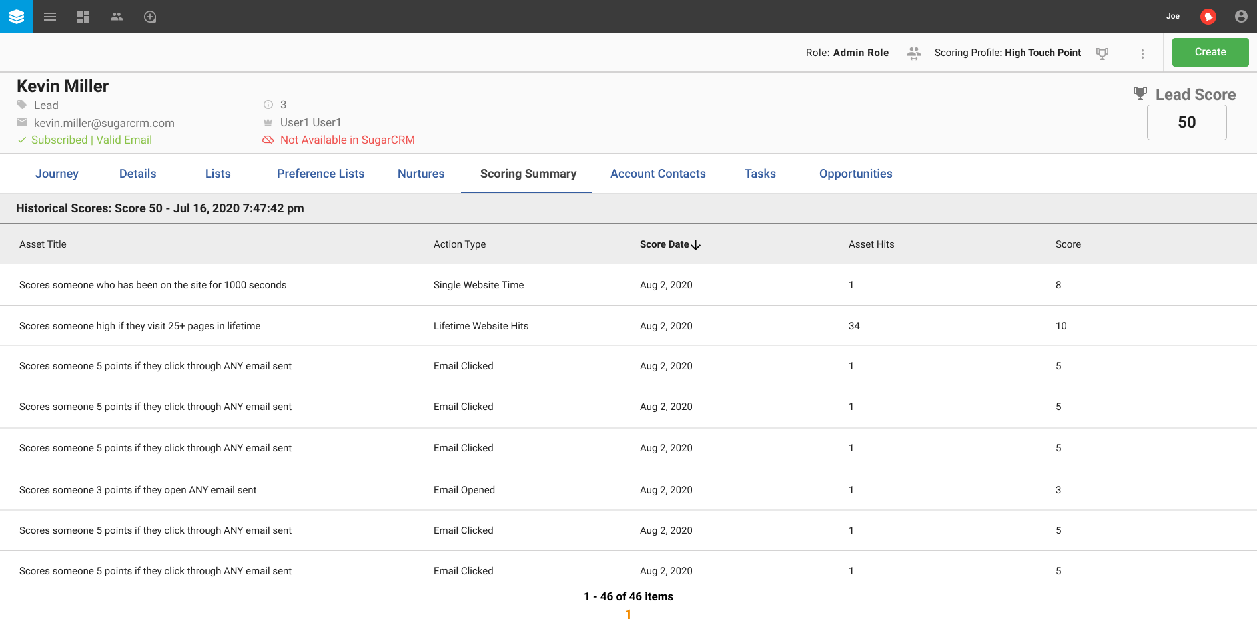The image size is (1257, 635).
Task: Click the stacked layers app logo
Action: 17,17
